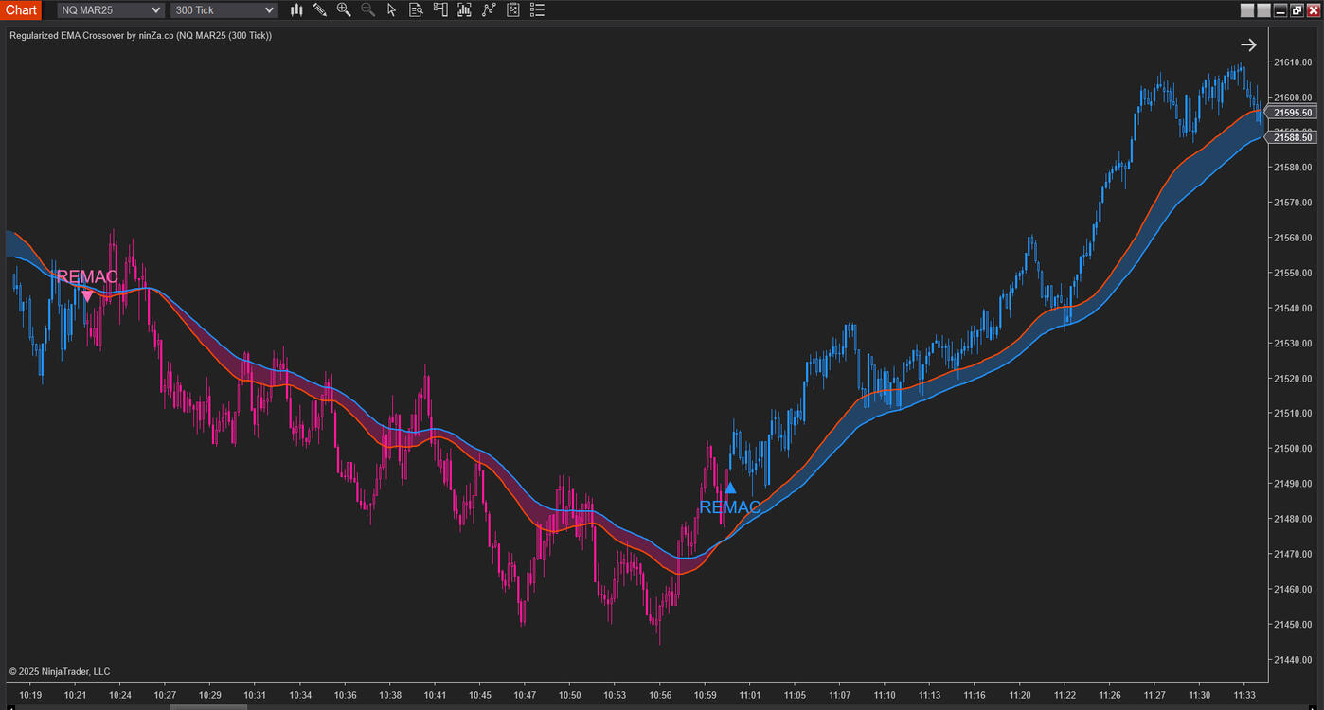Click the arrow to jump to latest bar
The height and width of the screenshot is (710, 1324).
tap(1248, 44)
